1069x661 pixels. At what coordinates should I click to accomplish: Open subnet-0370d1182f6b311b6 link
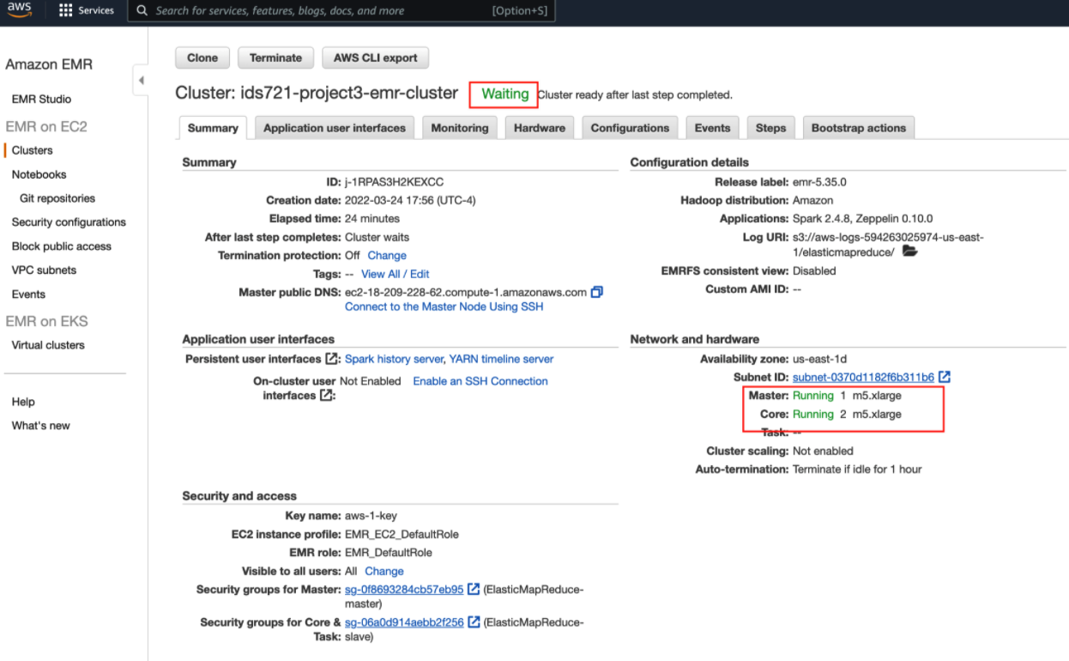(863, 377)
